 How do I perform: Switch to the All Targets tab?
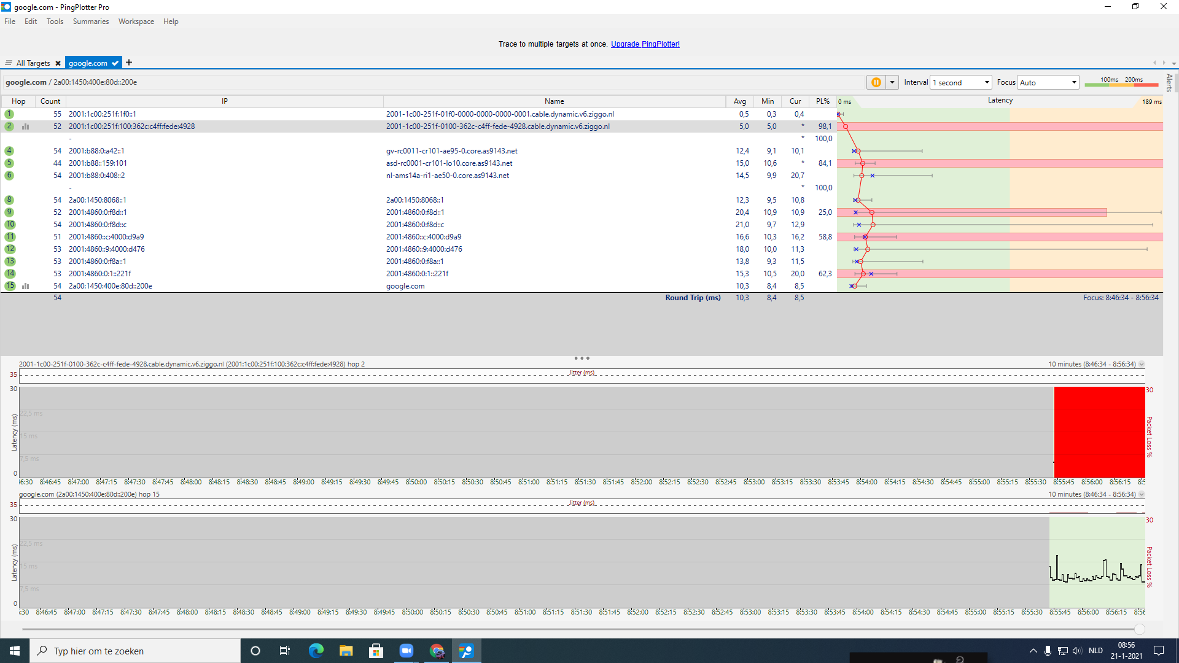pyautogui.click(x=33, y=63)
